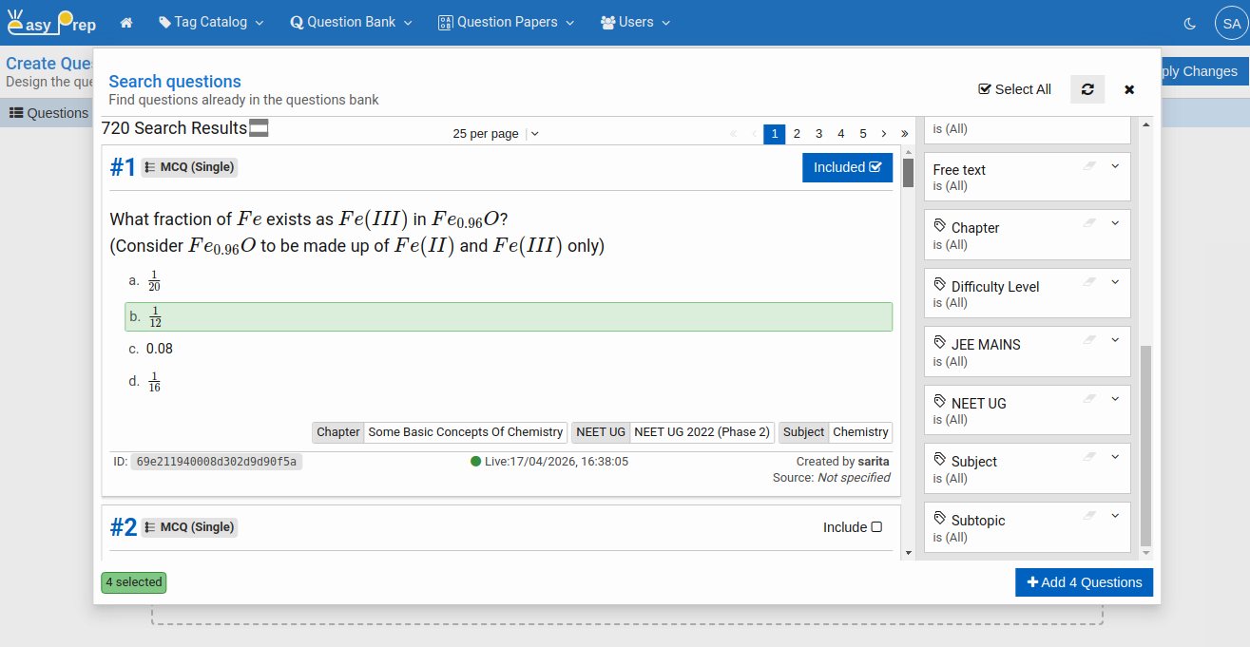The width and height of the screenshot is (1250, 647).
Task: Clear the Difficulty Level filter eraser icon
Action: click(x=1089, y=282)
